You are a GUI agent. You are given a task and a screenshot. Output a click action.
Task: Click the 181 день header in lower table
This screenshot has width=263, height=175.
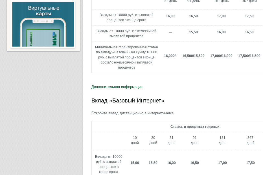point(222,140)
